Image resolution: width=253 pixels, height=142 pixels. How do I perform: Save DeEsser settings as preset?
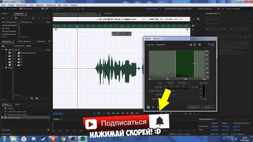[x=191, y=45]
